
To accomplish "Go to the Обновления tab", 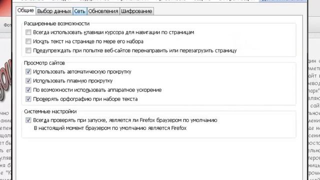I will pos(103,11).
